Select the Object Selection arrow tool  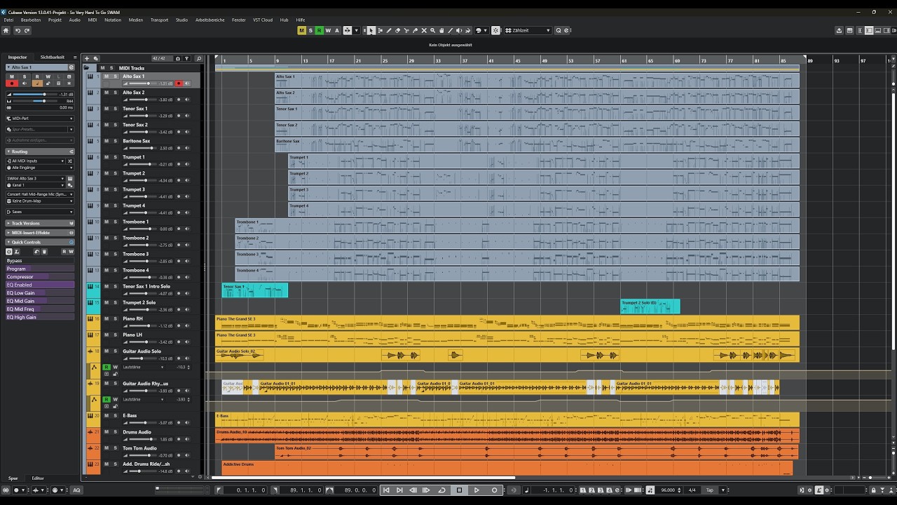(371, 30)
